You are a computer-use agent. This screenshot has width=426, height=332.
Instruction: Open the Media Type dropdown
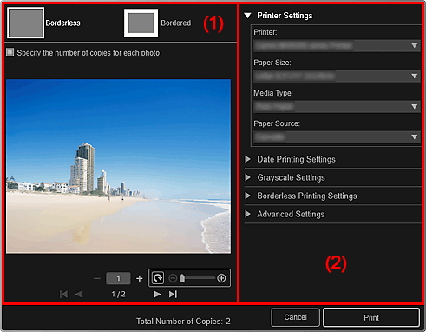pos(337,107)
